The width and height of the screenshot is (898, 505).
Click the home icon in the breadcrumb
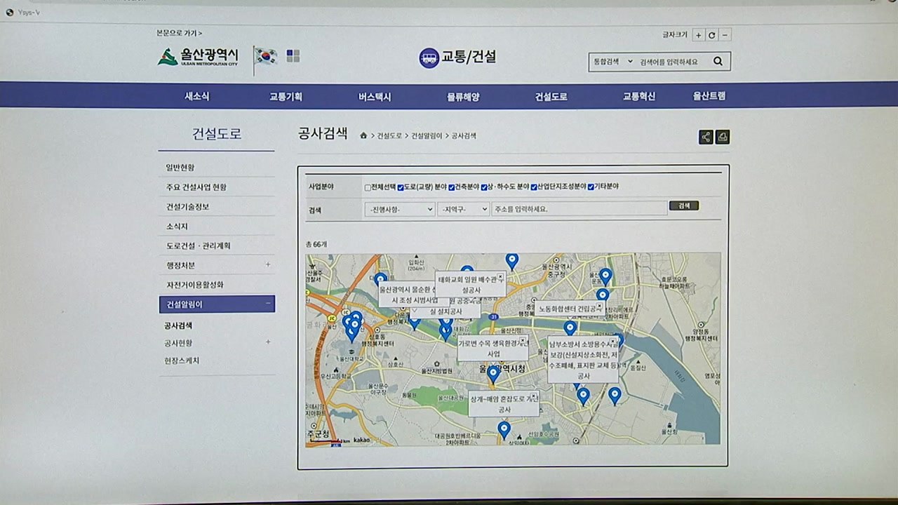[363, 135]
